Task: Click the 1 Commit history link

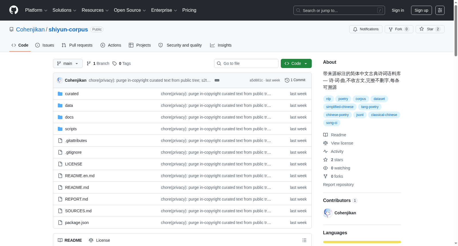Action: [x=295, y=80]
